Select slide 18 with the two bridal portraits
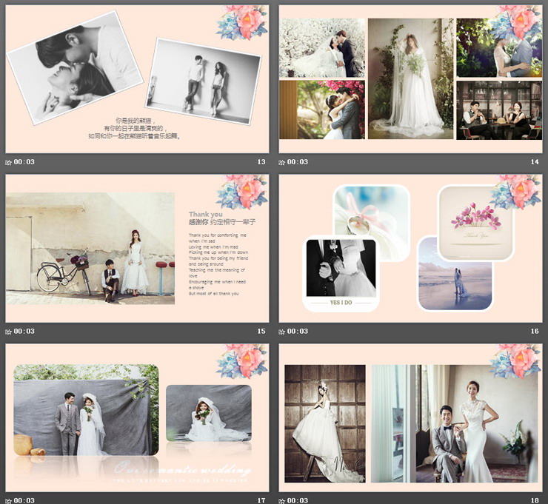548x504 pixels. tap(410, 417)
